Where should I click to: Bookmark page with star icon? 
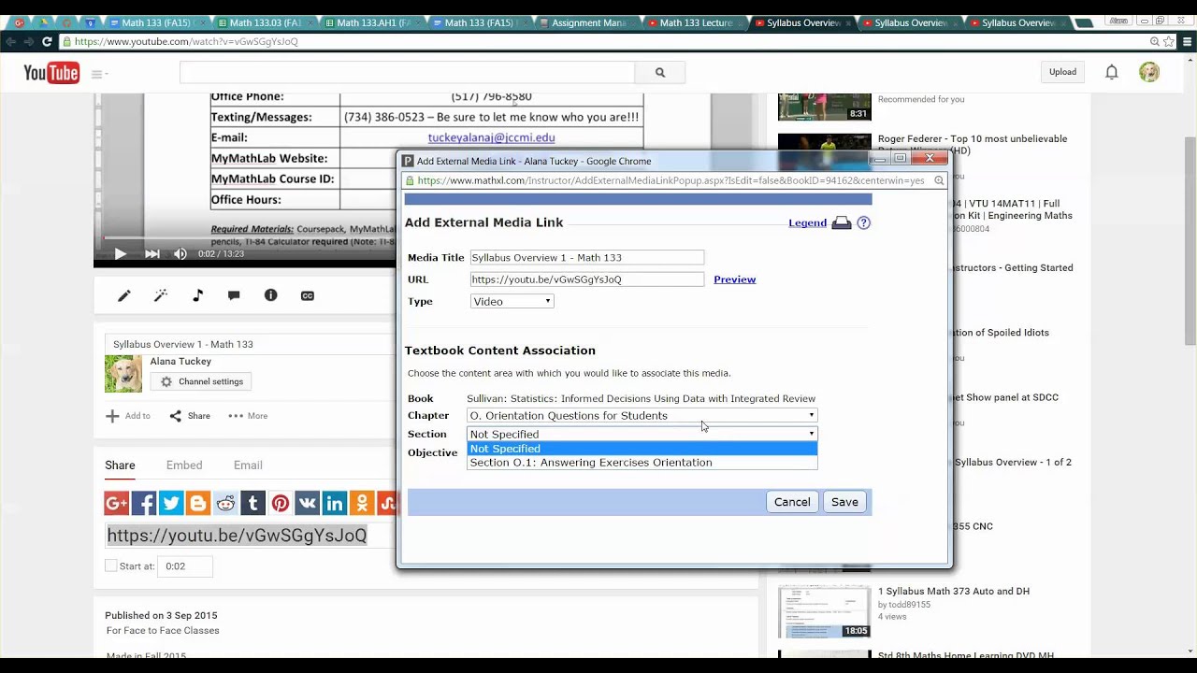[1171, 41]
